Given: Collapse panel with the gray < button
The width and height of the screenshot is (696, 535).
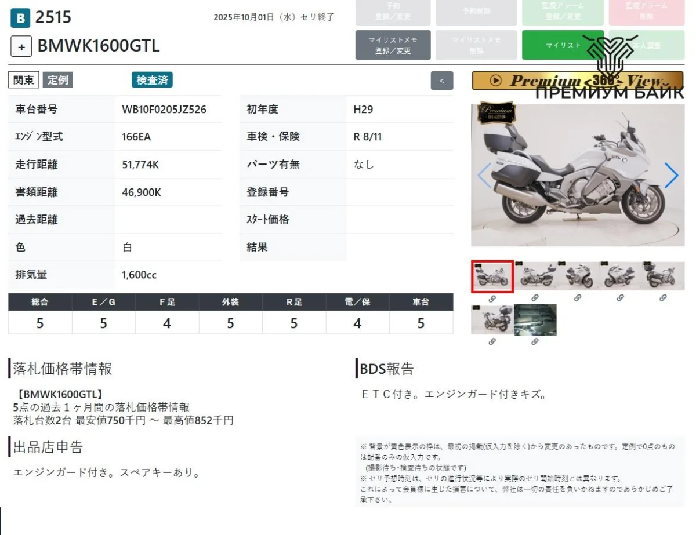Looking at the screenshot, I should pos(442,81).
